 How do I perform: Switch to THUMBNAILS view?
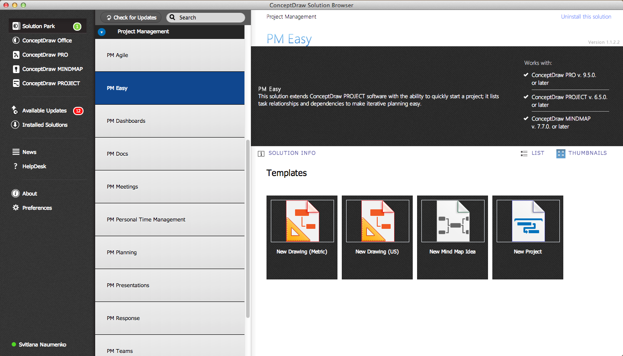click(x=588, y=153)
